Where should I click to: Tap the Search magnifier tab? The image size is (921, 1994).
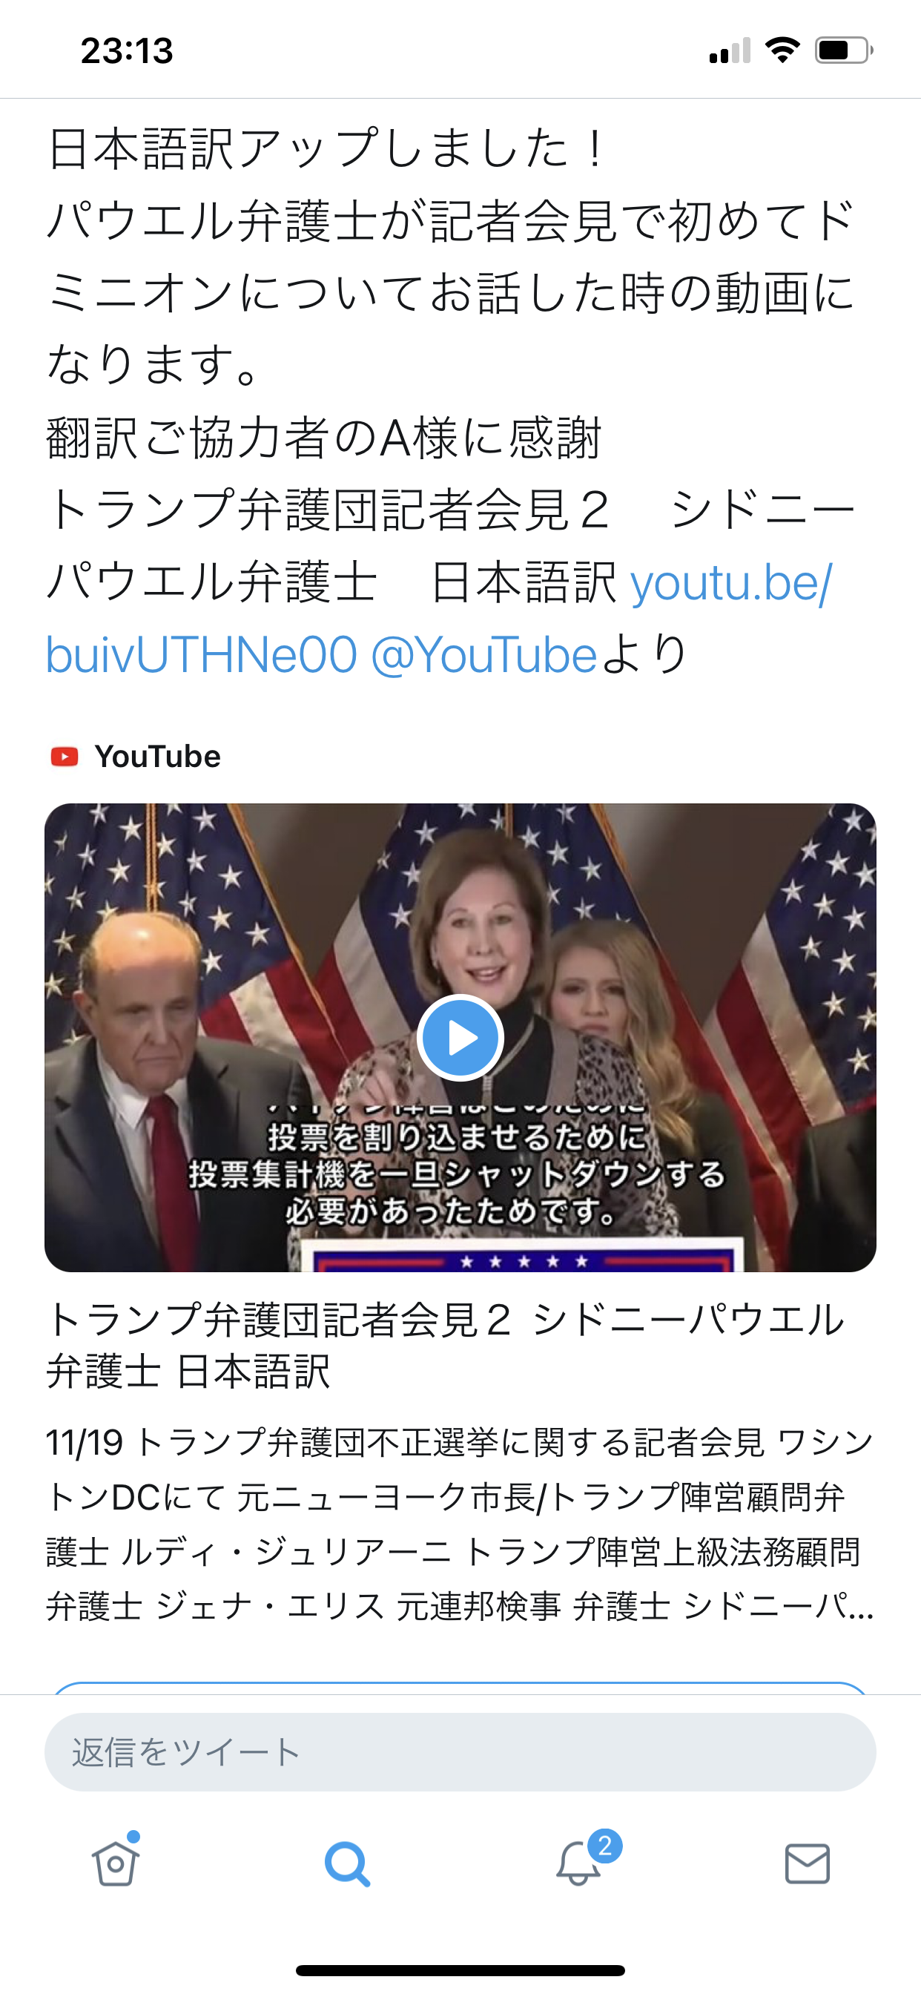click(347, 1863)
